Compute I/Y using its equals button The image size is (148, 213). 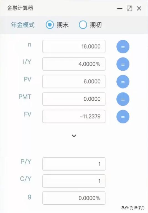pyautogui.click(x=123, y=64)
